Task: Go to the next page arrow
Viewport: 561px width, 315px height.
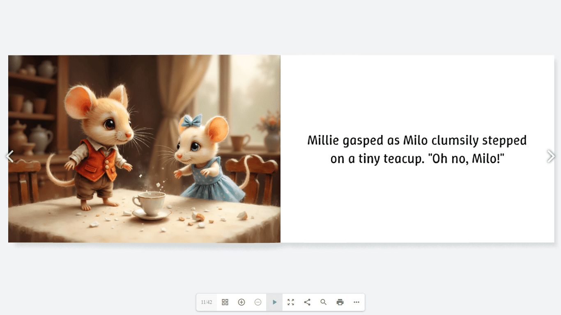Action: (x=551, y=156)
